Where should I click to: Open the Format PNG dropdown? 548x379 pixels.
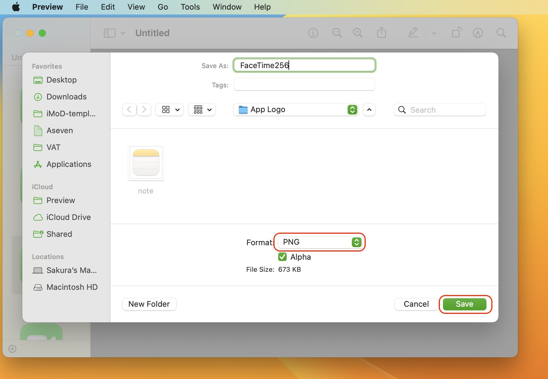pyautogui.click(x=320, y=242)
